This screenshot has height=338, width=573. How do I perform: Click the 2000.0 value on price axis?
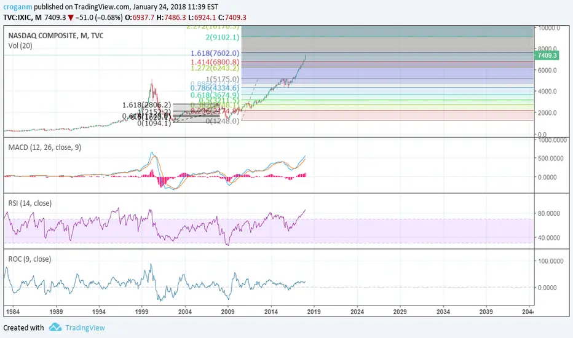(547, 113)
